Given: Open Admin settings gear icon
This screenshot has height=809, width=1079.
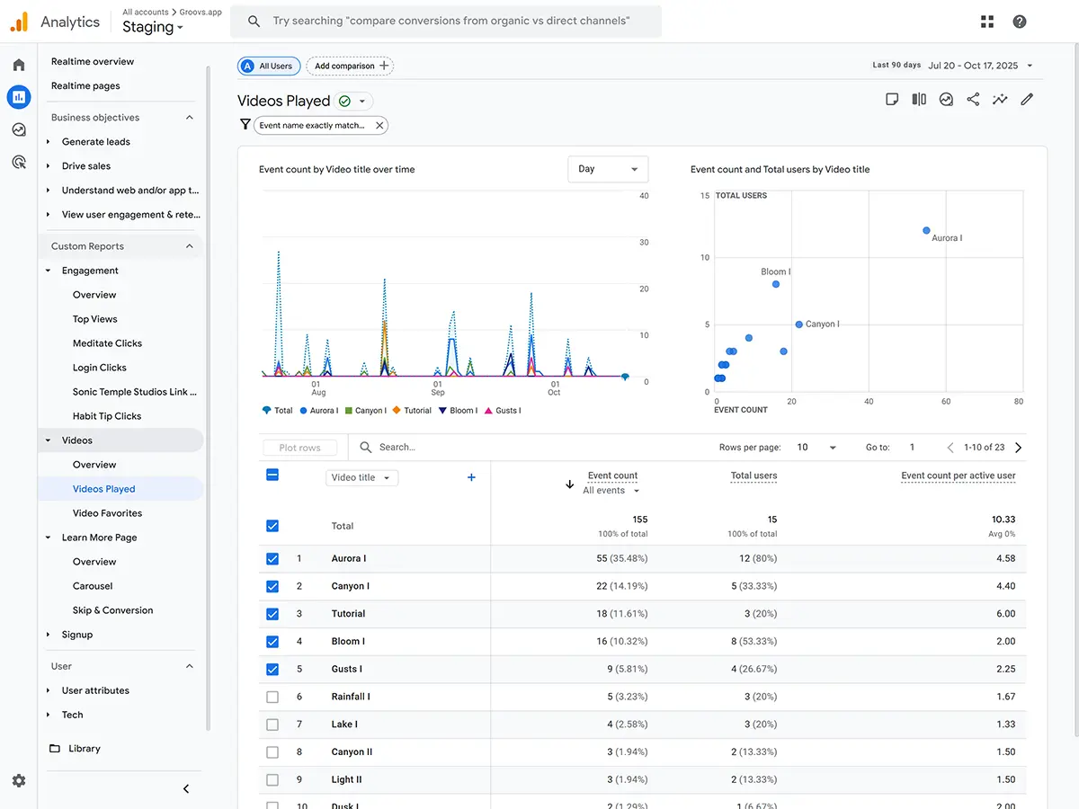Looking at the screenshot, I should 19,781.
